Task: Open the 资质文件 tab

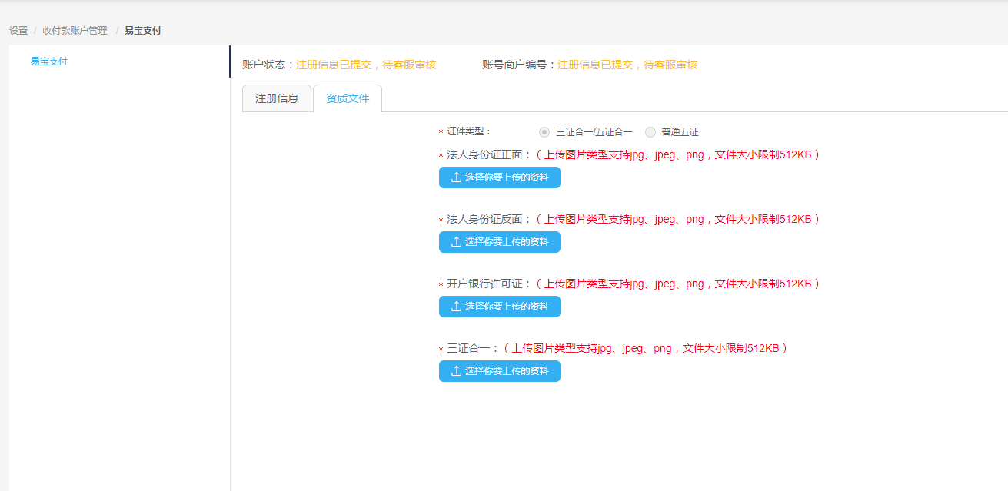Action: tap(348, 98)
